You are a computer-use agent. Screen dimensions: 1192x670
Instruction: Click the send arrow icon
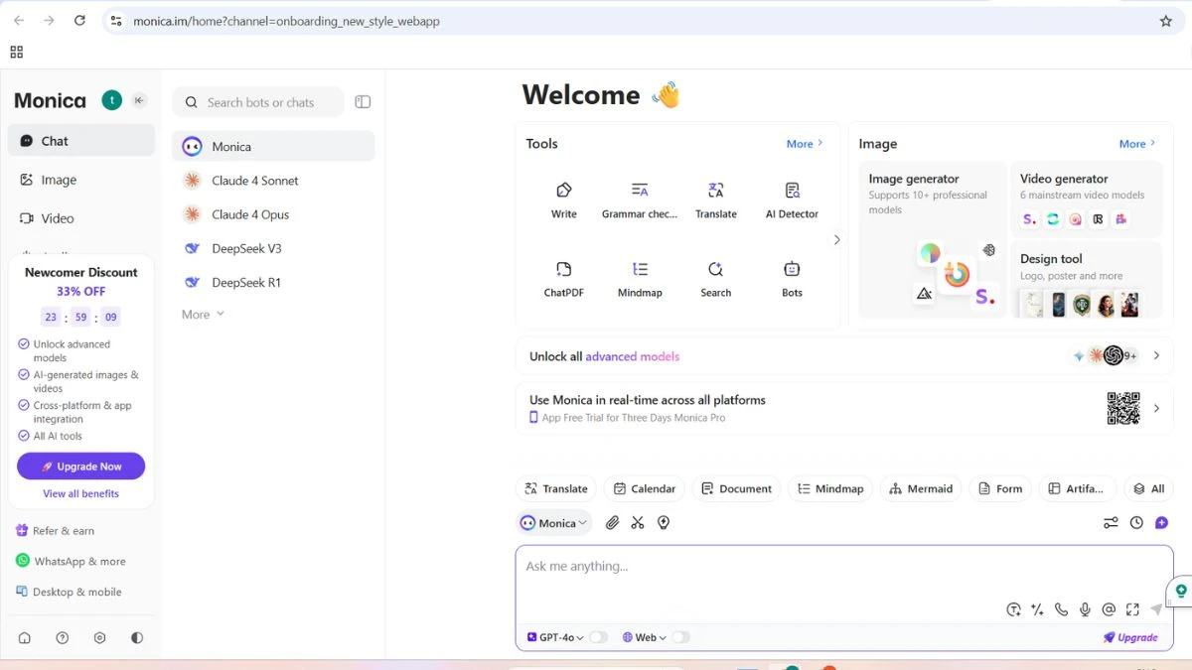point(1156,609)
